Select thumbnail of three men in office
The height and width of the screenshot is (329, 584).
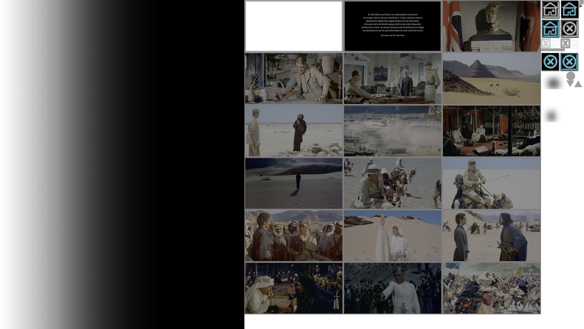click(x=393, y=79)
